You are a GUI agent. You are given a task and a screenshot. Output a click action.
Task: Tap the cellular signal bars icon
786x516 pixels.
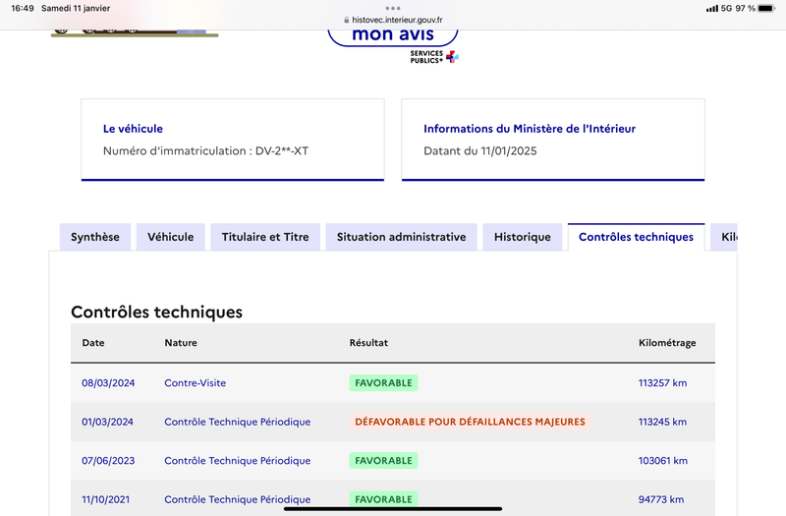711,9
